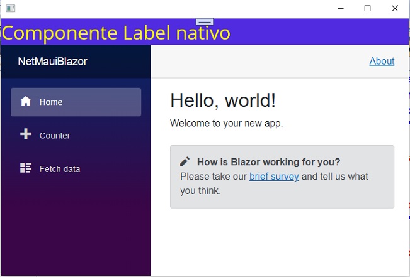Click 'Welcome to your new app.' text
The height and width of the screenshot is (277, 410).
pos(227,123)
